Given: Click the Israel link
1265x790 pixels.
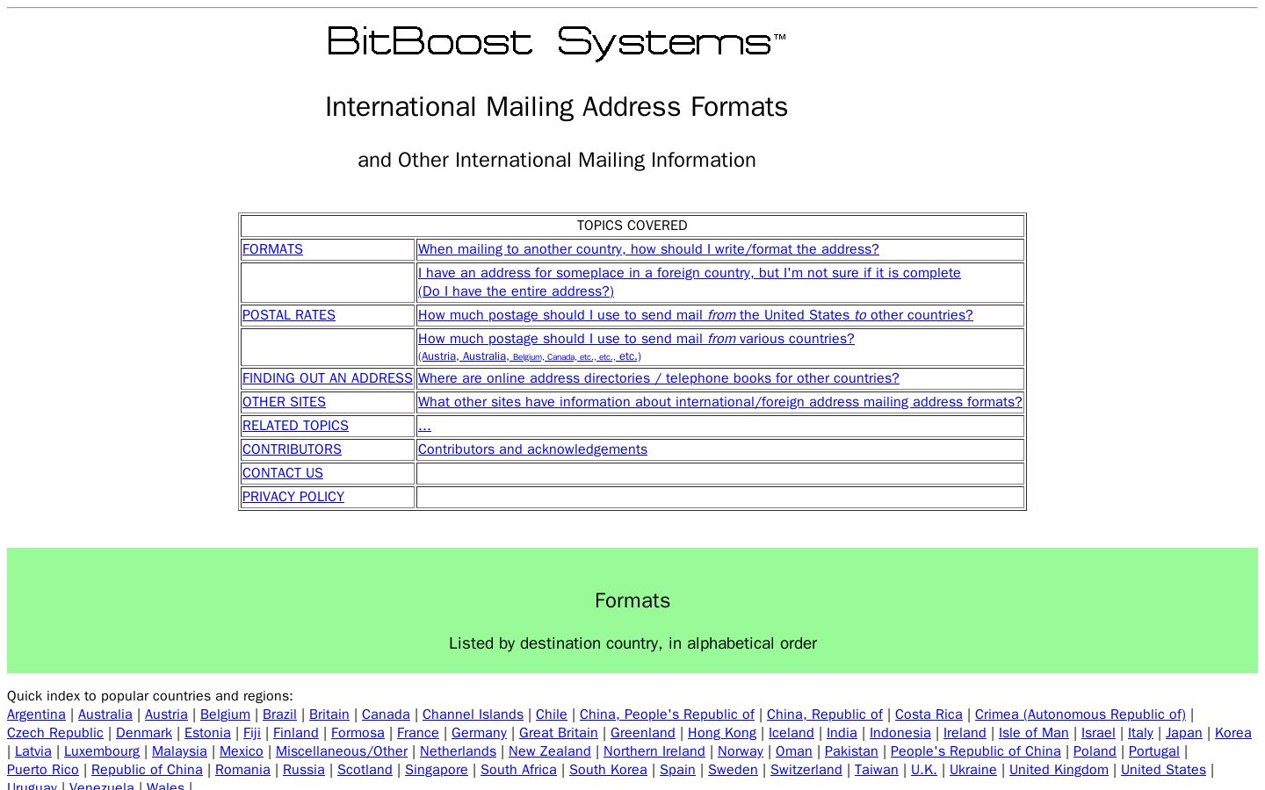Looking at the screenshot, I should tap(1098, 733).
